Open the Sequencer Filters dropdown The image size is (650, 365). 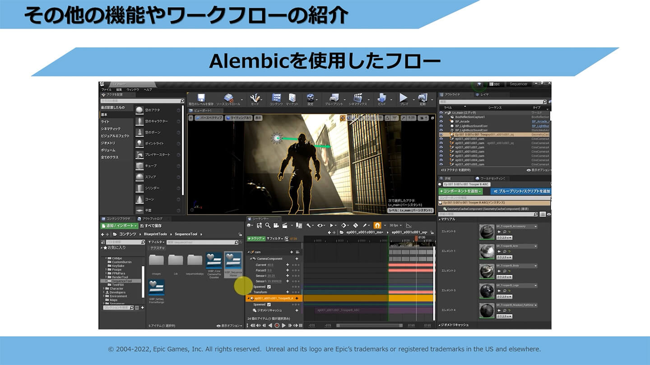coord(275,238)
